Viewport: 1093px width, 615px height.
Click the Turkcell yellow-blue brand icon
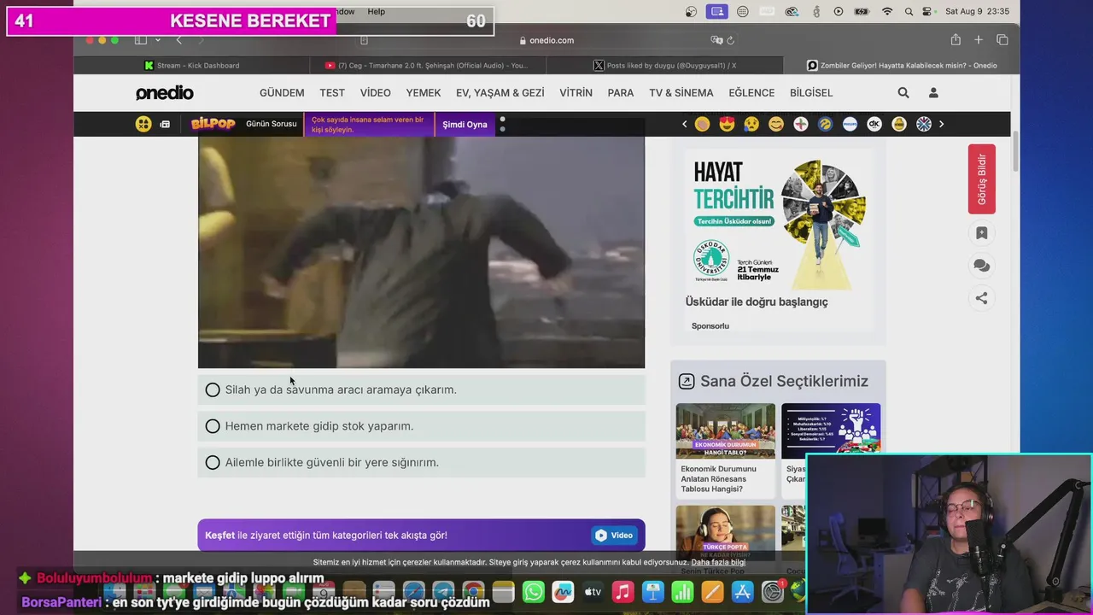[x=825, y=124]
